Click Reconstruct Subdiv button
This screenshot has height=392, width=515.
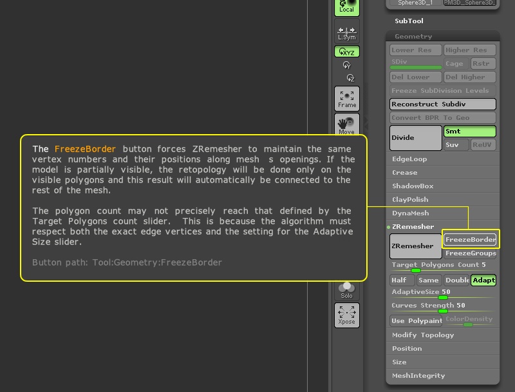(x=443, y=104)
